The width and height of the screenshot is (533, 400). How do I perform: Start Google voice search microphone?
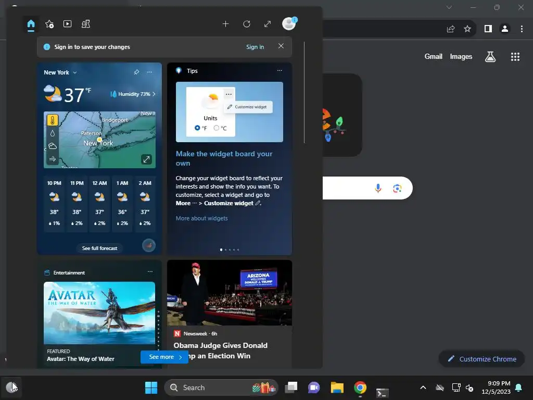pyautogui.click(x=378, y=187)
